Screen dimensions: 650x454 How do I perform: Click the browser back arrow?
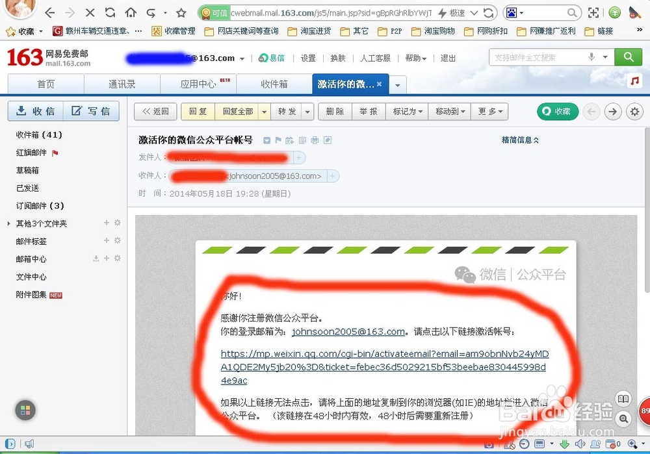pyautogui.click(x=50, y=13)
